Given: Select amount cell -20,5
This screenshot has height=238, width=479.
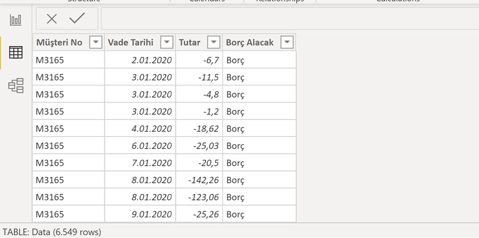Looking at the screenshot, I should [x=199, y=163].
